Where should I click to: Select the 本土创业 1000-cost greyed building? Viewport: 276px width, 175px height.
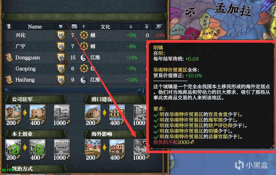click(62, 147)
